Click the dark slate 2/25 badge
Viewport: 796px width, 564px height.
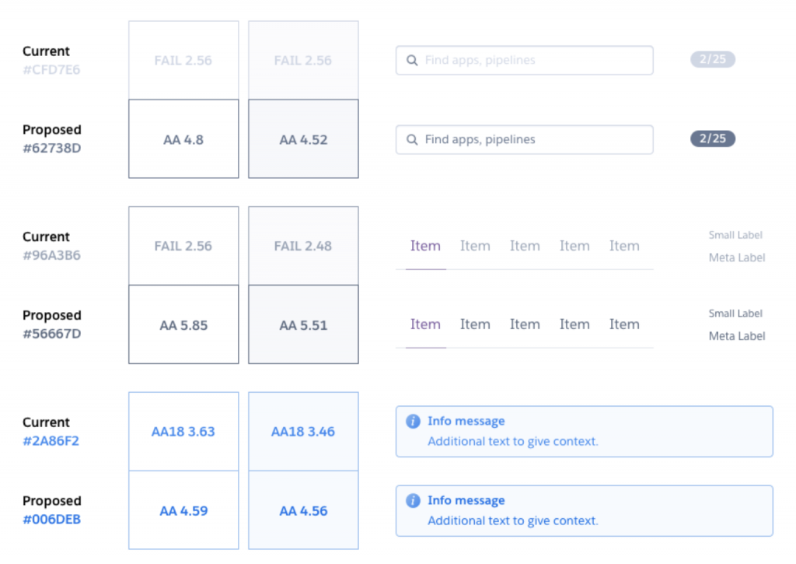[713, 139]
